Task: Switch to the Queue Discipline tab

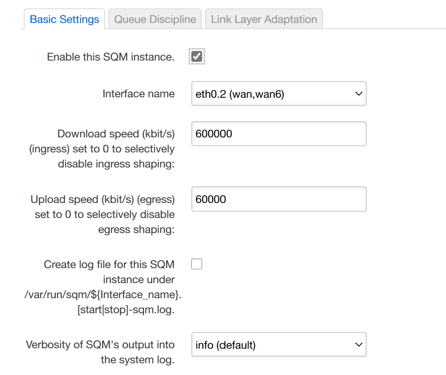Action: click(x=155, y=19)
